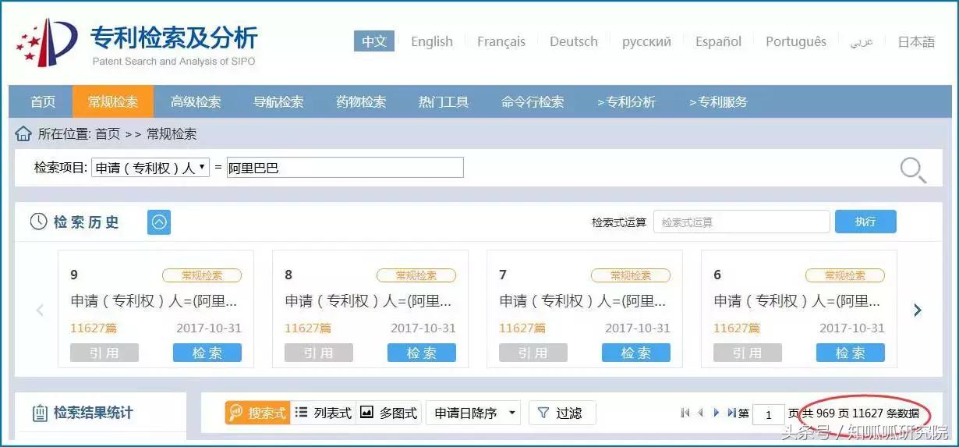
Task: Click the 2017-10-31 date on card 8
Action: [x=423, y=328]
